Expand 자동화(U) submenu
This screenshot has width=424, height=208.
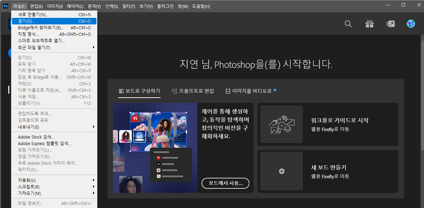(54, 180)
